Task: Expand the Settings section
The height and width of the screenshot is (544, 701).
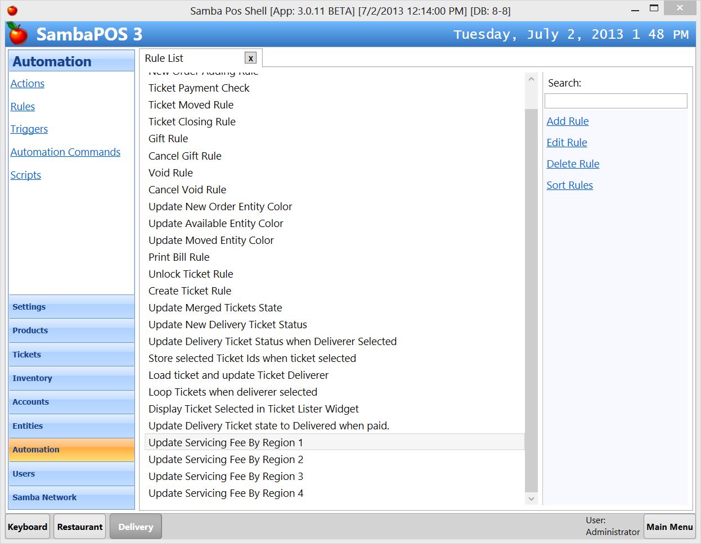Action: (x=71, y=307)
